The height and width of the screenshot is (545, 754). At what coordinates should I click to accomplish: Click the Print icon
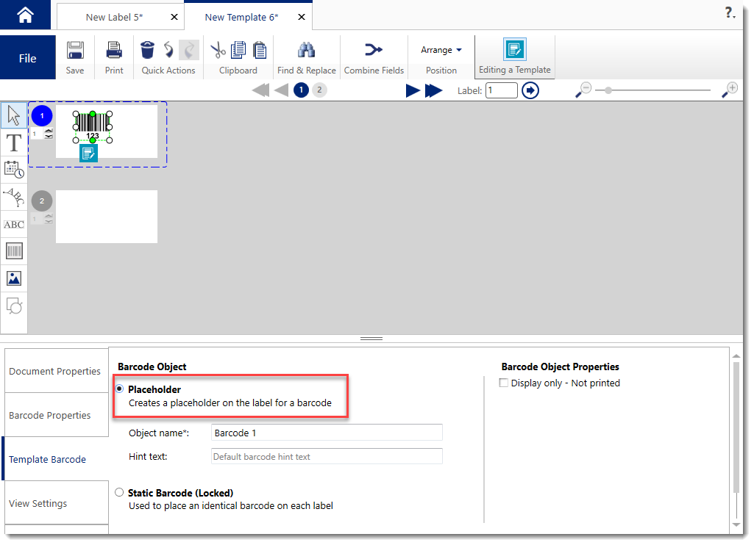coord(114,51)
